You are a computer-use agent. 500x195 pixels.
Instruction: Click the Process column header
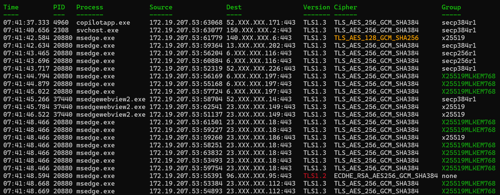pyautogui.click(x=90, y=7)
